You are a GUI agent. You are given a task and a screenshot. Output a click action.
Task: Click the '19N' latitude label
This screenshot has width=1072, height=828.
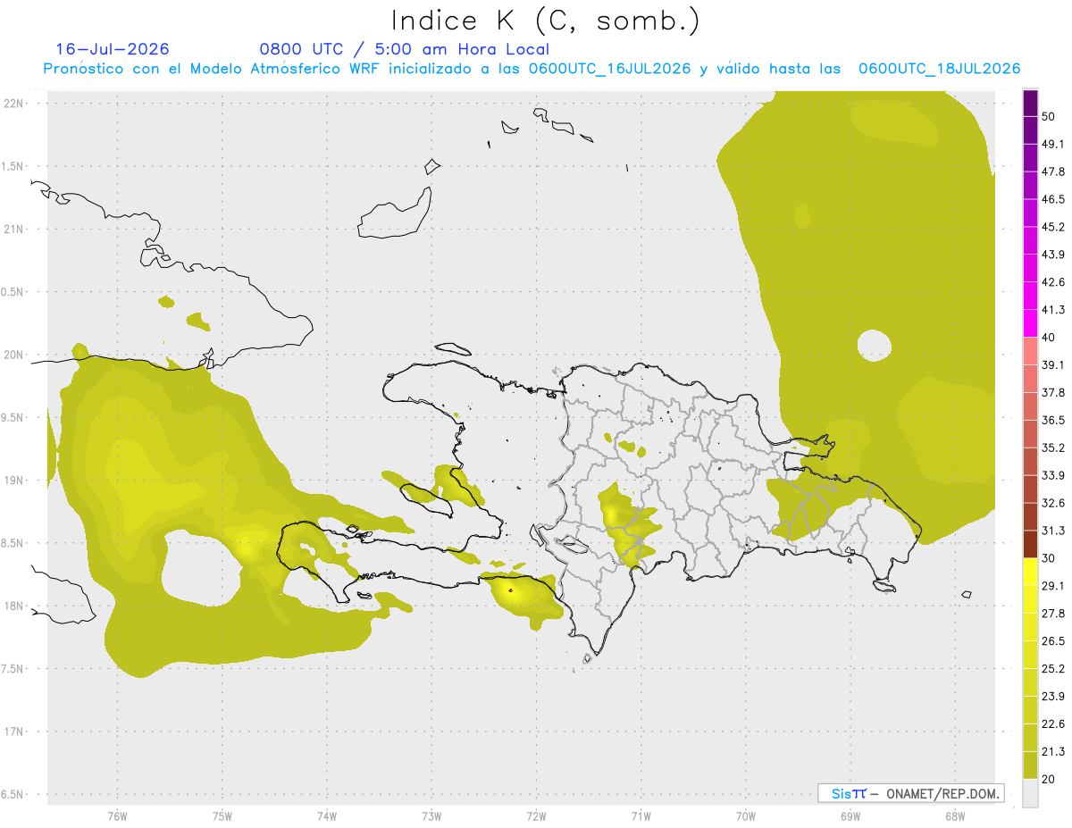[x=15, y=481]
